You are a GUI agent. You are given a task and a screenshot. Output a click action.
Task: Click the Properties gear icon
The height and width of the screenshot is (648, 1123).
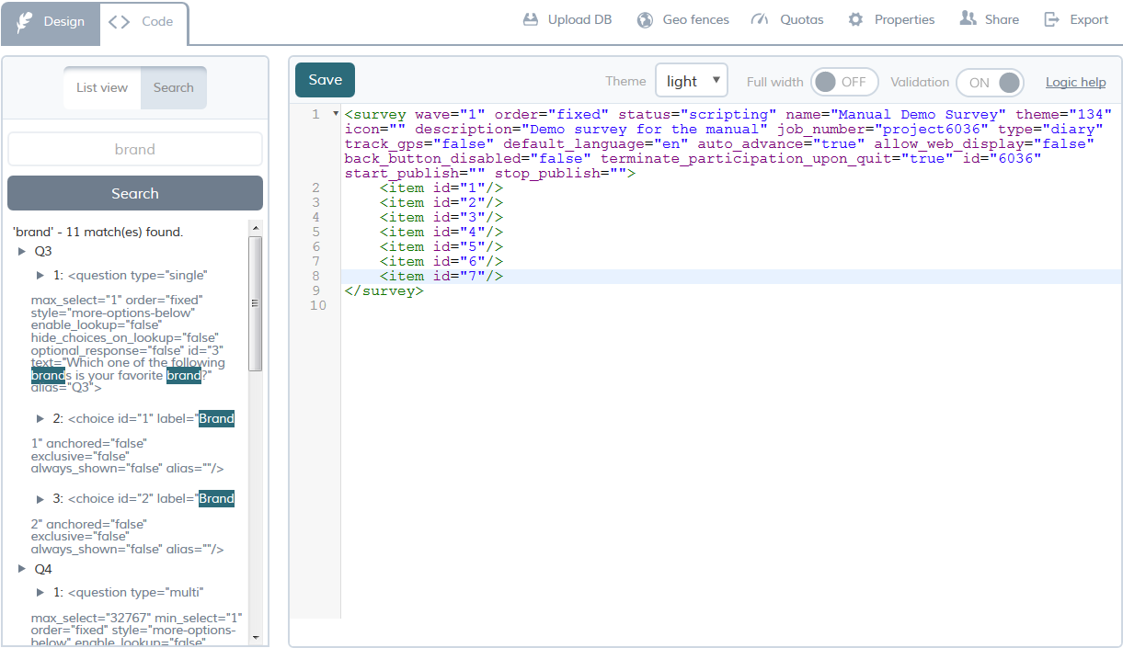pyautogui.click(x=855, y=19)
